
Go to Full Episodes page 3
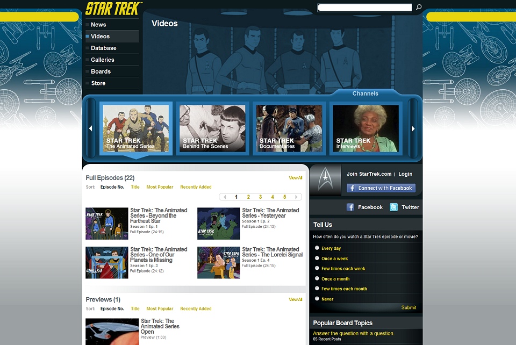(x=260, y=197)
